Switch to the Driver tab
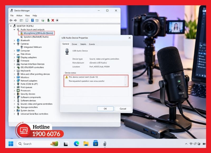Image resolution: width=211 pixels, height=153 pixels. coord(74,44)
